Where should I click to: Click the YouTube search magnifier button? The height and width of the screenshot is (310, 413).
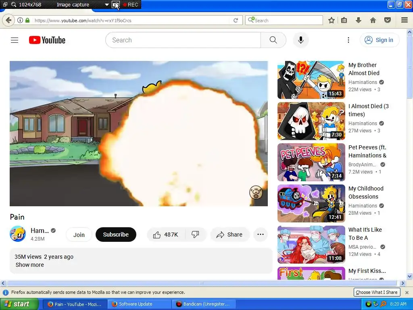pos(273,40)
